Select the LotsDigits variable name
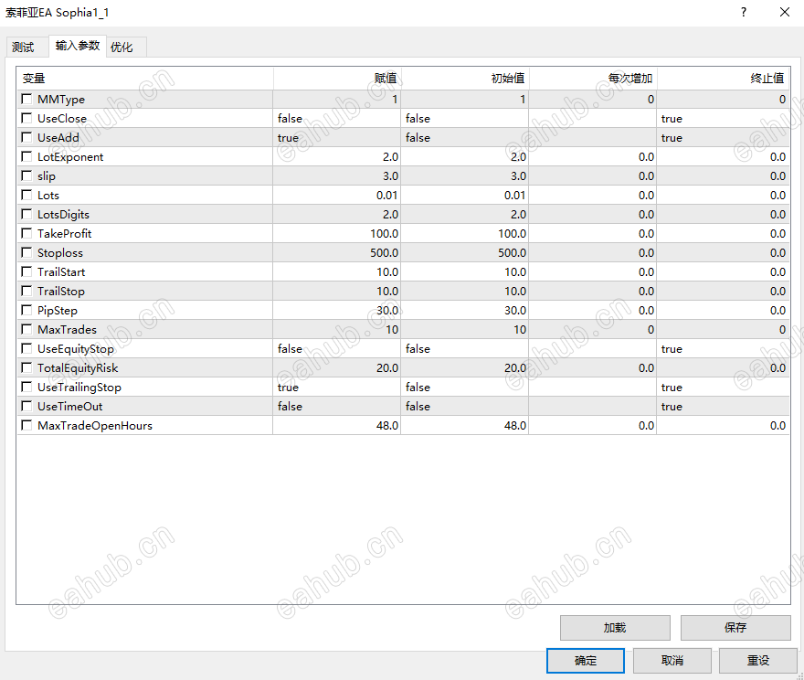This screenshot has width=804, height=680. (x=63, y=215)
